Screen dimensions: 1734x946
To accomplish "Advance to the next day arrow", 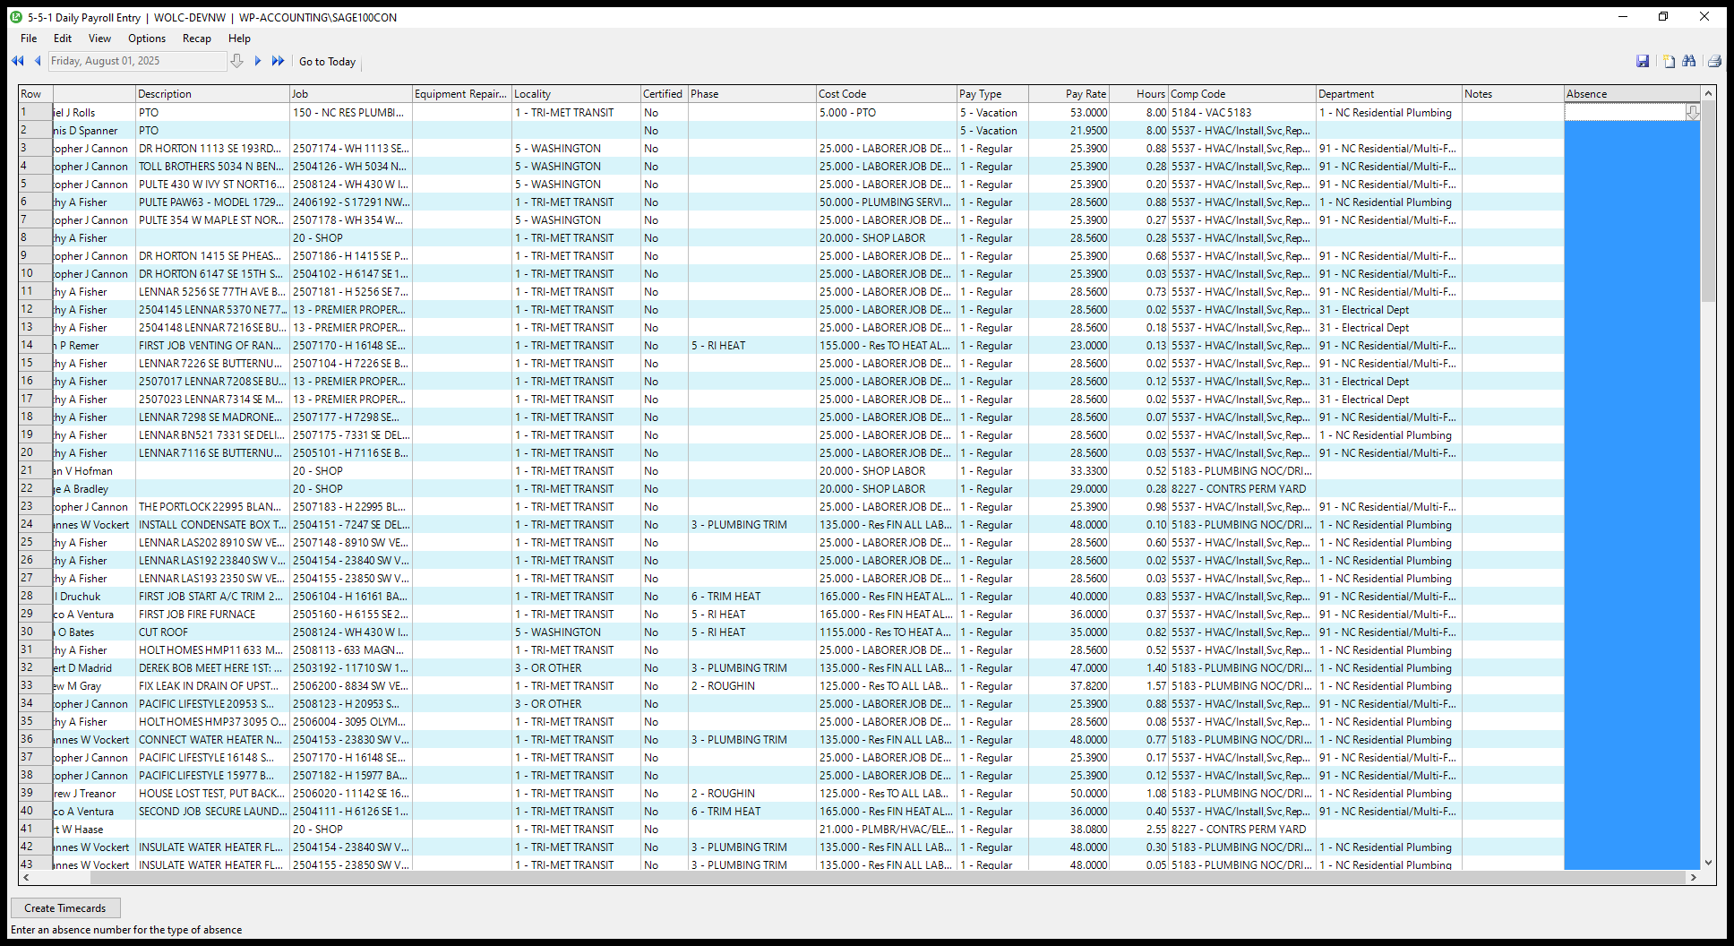I will (258, 61).
